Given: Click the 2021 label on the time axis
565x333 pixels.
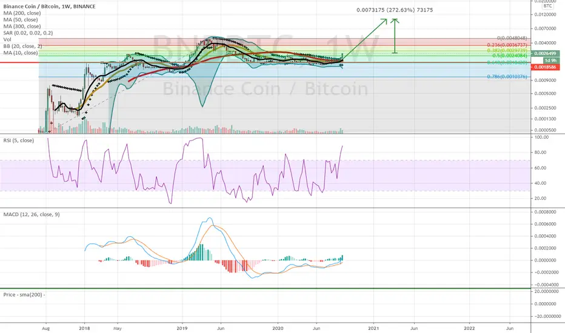Looking at the screenshot, I should [x=373, y=328].
